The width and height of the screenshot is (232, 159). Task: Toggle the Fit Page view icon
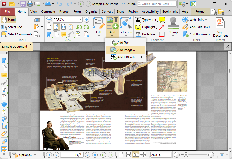(56, 27)
